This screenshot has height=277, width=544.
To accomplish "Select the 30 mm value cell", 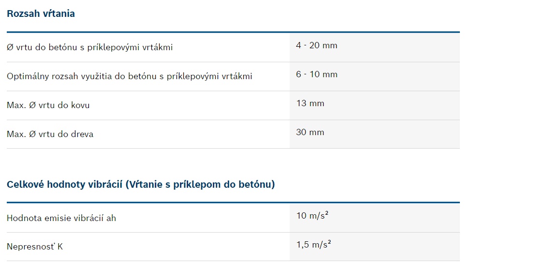I will pos(375,134).
